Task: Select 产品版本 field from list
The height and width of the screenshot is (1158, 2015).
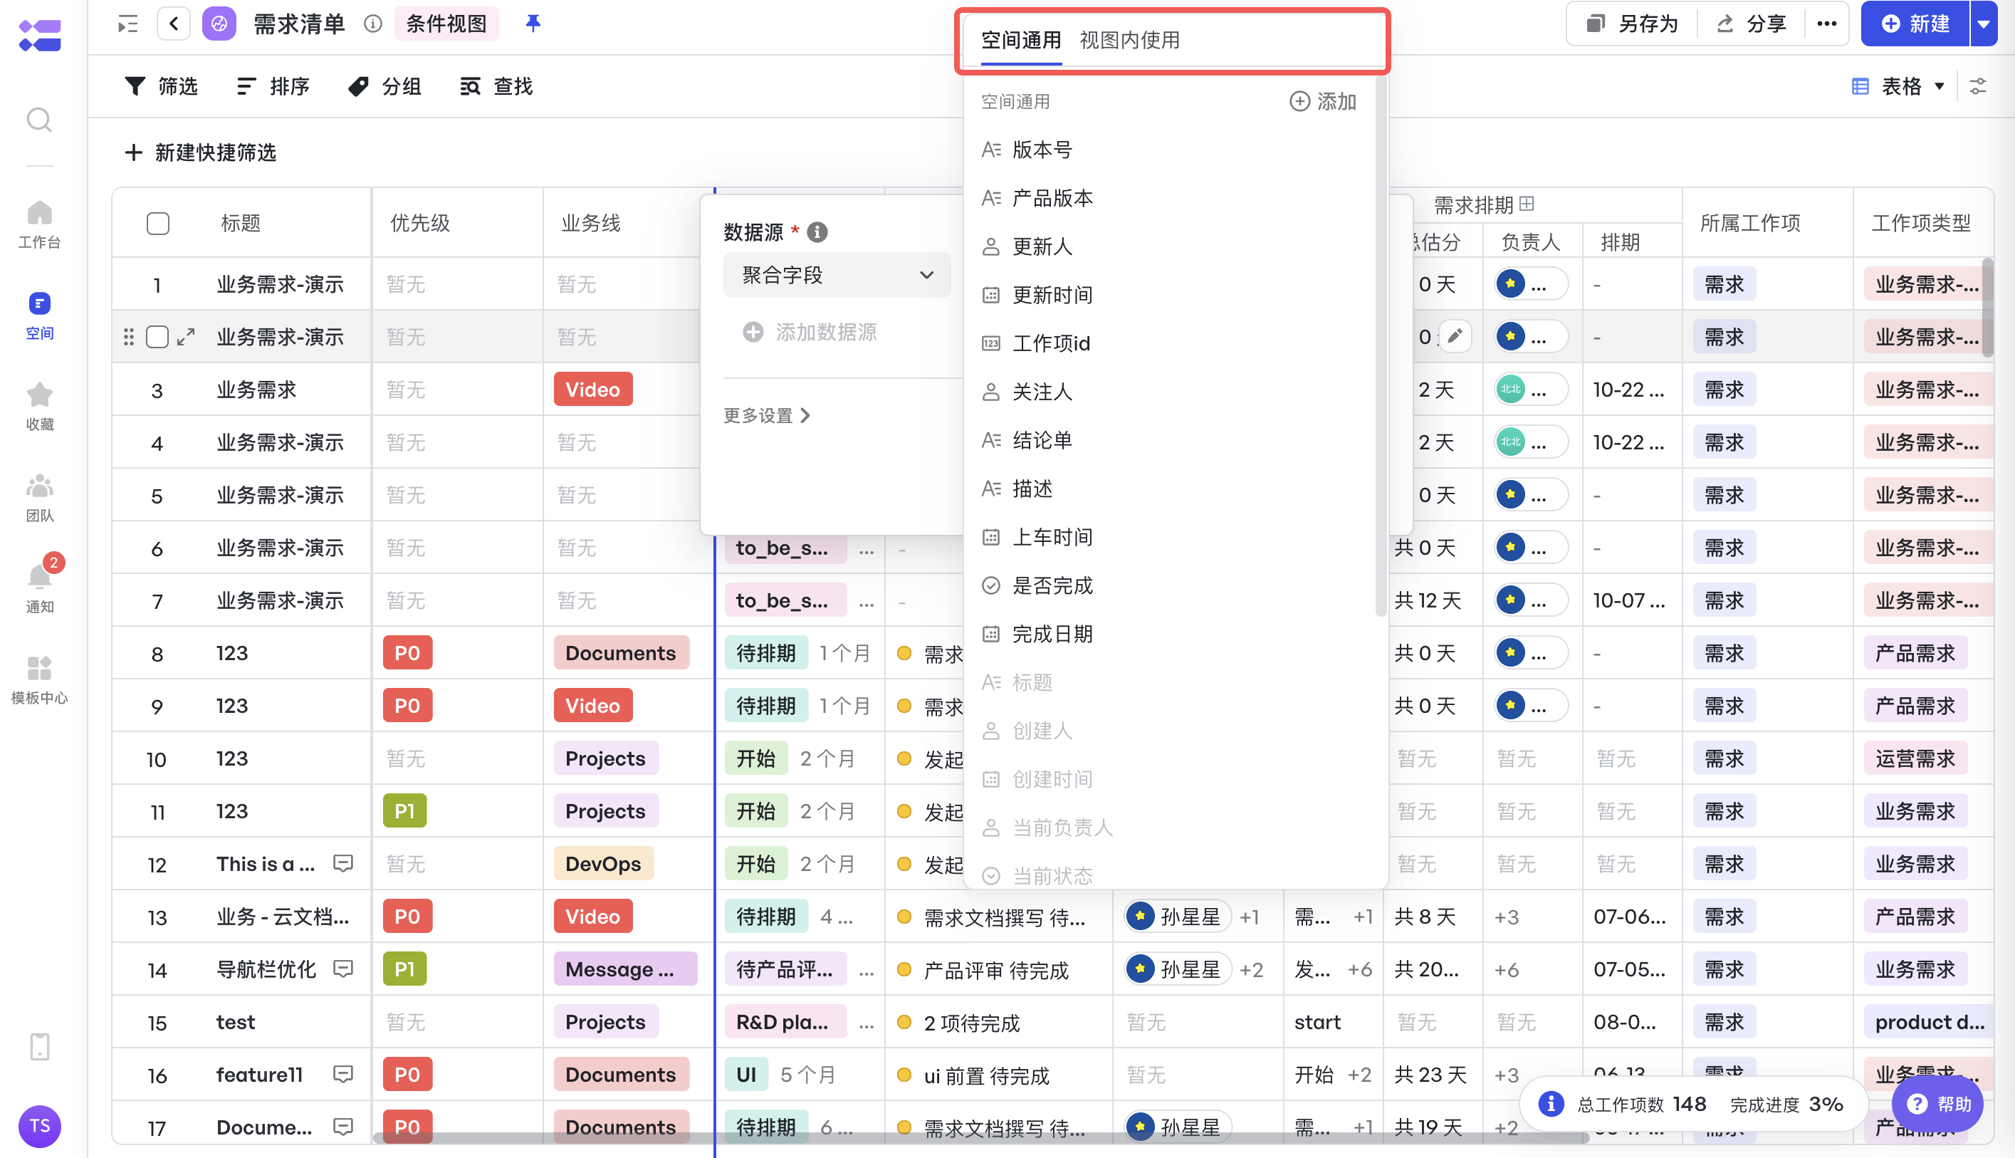Action: (1169, 198)
